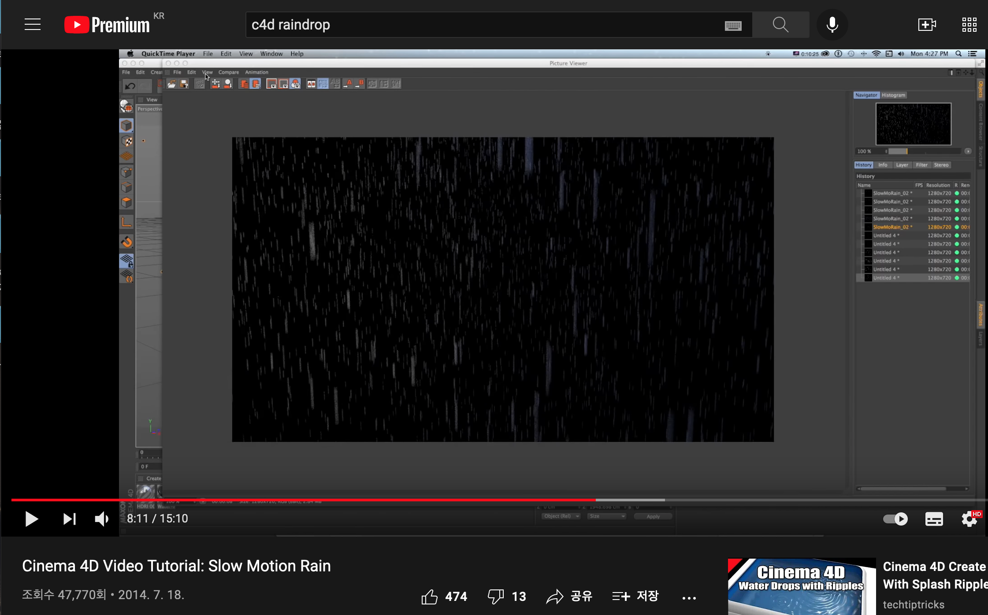Open the techtiptricks channel link
This screenshot has width=988, height=615.
coord(914,604)
